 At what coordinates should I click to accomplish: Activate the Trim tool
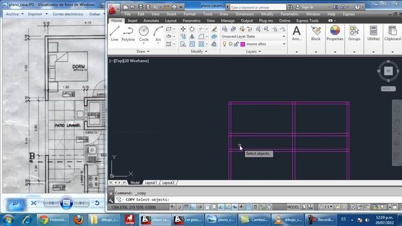pos(201,29)
